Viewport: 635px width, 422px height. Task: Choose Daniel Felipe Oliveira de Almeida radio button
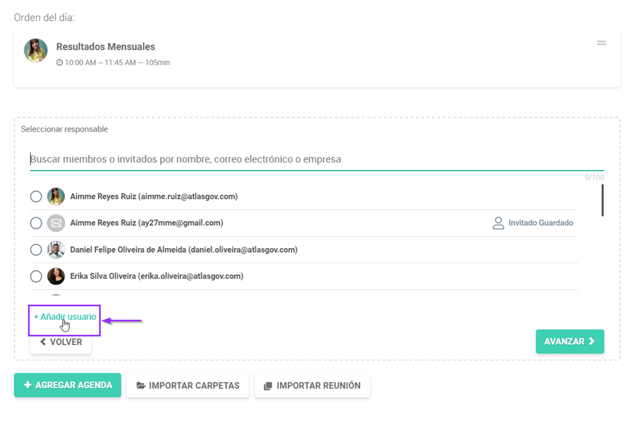click(36, 250)
